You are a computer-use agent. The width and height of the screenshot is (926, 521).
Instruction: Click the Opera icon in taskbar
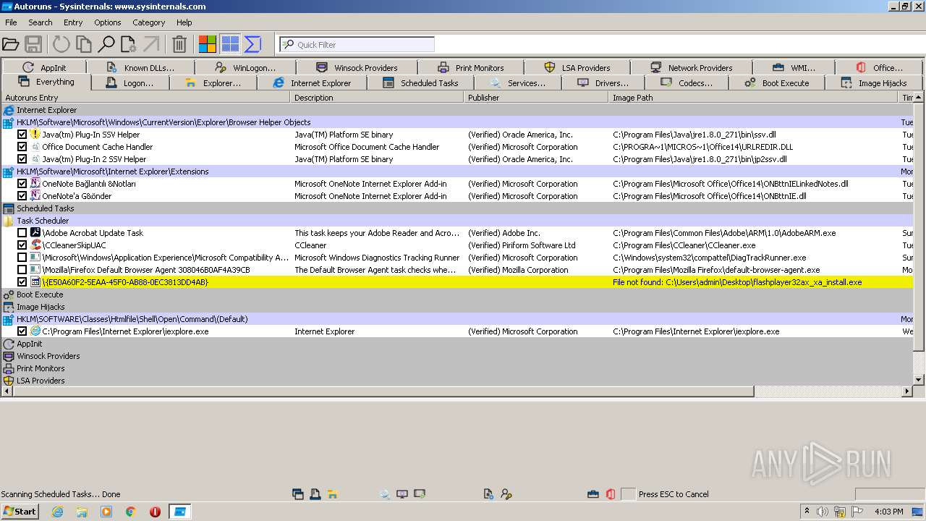(x=155, y=512)
